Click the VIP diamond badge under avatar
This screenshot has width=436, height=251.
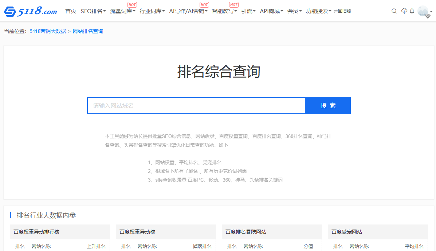click(x=428, y=16)
